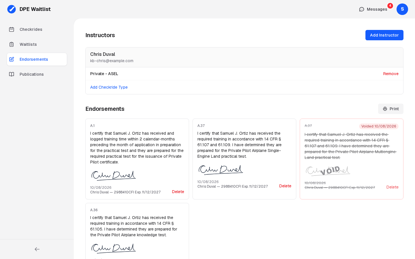
Task: Click the VOID signature on voided card
Action: coord(328,171)
